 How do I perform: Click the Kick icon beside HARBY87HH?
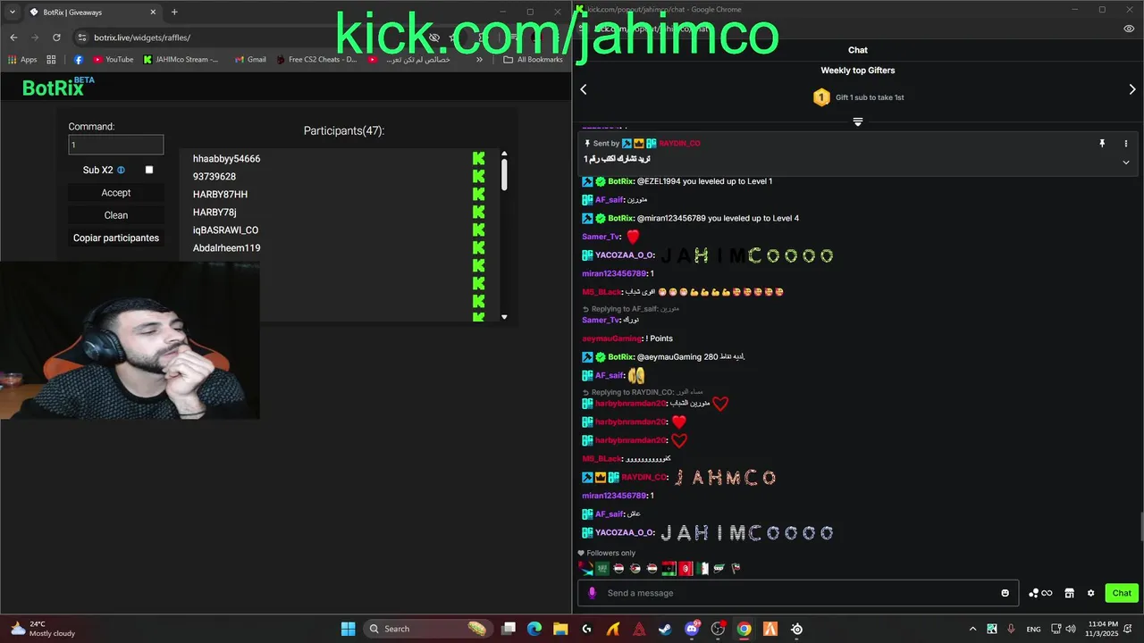pyautogui.click(x=479, y=194)
